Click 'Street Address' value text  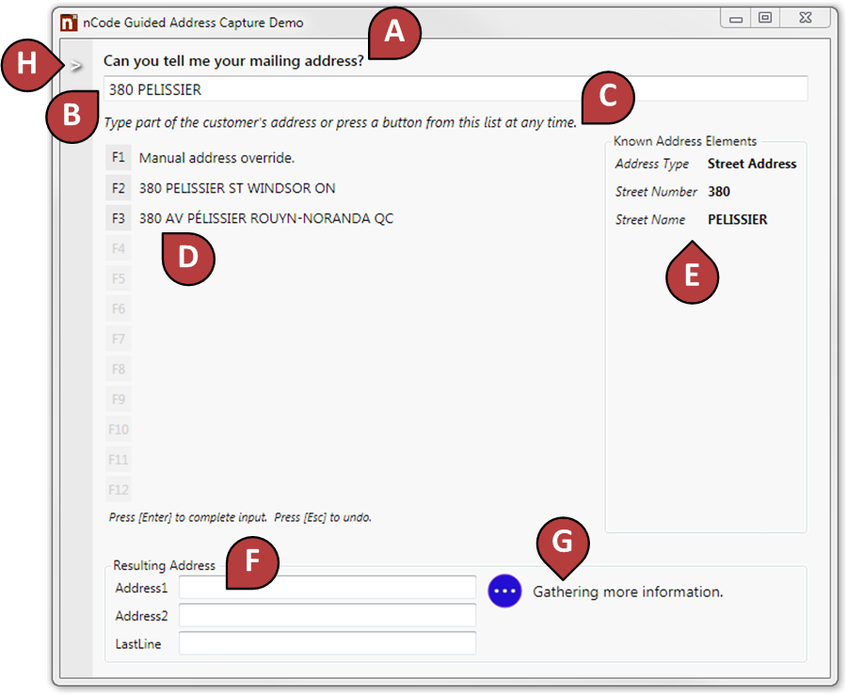[x=752, y=164]
